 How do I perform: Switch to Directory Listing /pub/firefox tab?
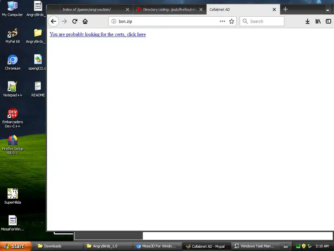coord(169,9)
